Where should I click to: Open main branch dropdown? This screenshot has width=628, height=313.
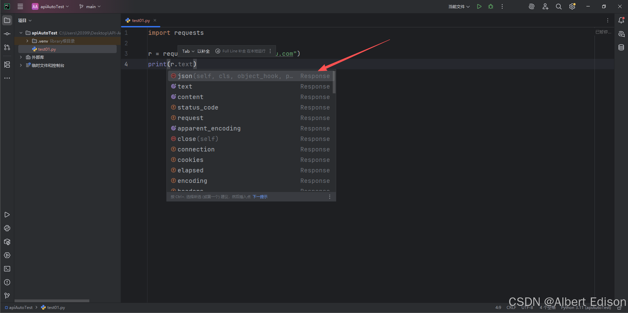tap(90, 6)
